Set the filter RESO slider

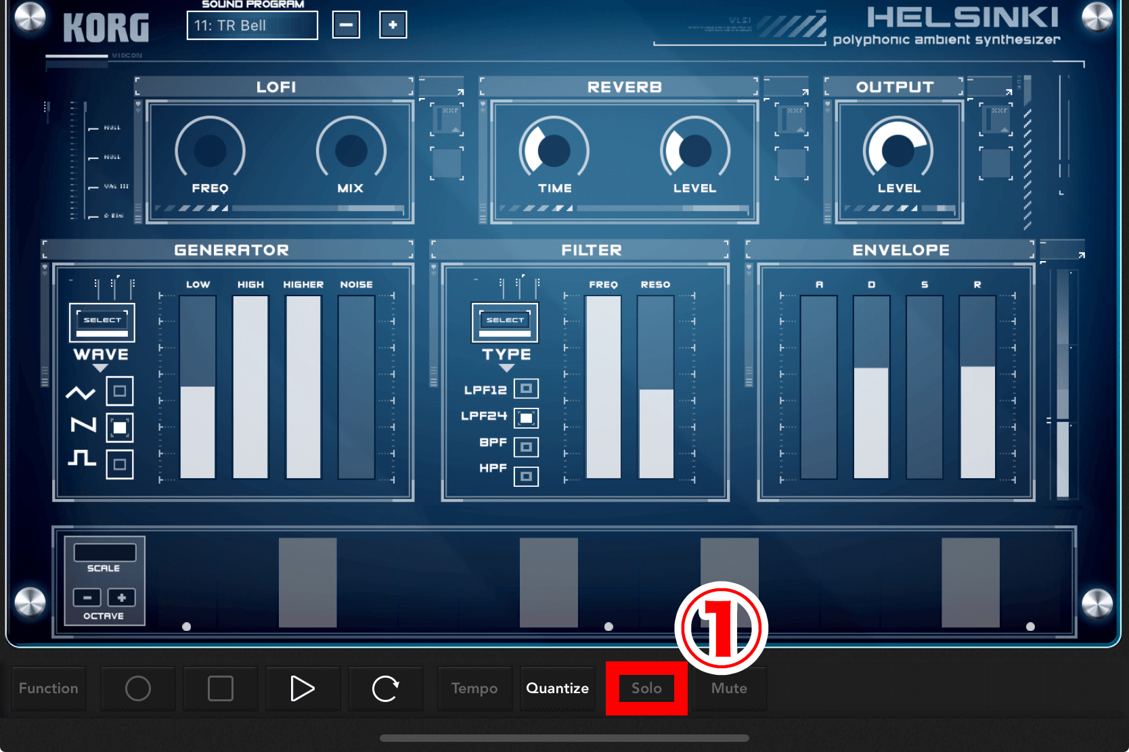656,387
